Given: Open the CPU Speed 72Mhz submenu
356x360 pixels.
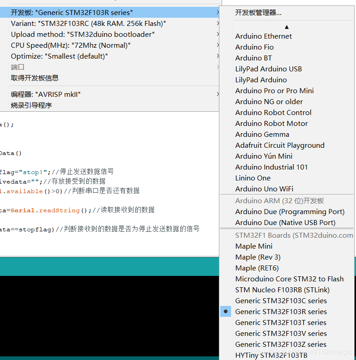Looking at the screenshot, I should pos(109,45).
